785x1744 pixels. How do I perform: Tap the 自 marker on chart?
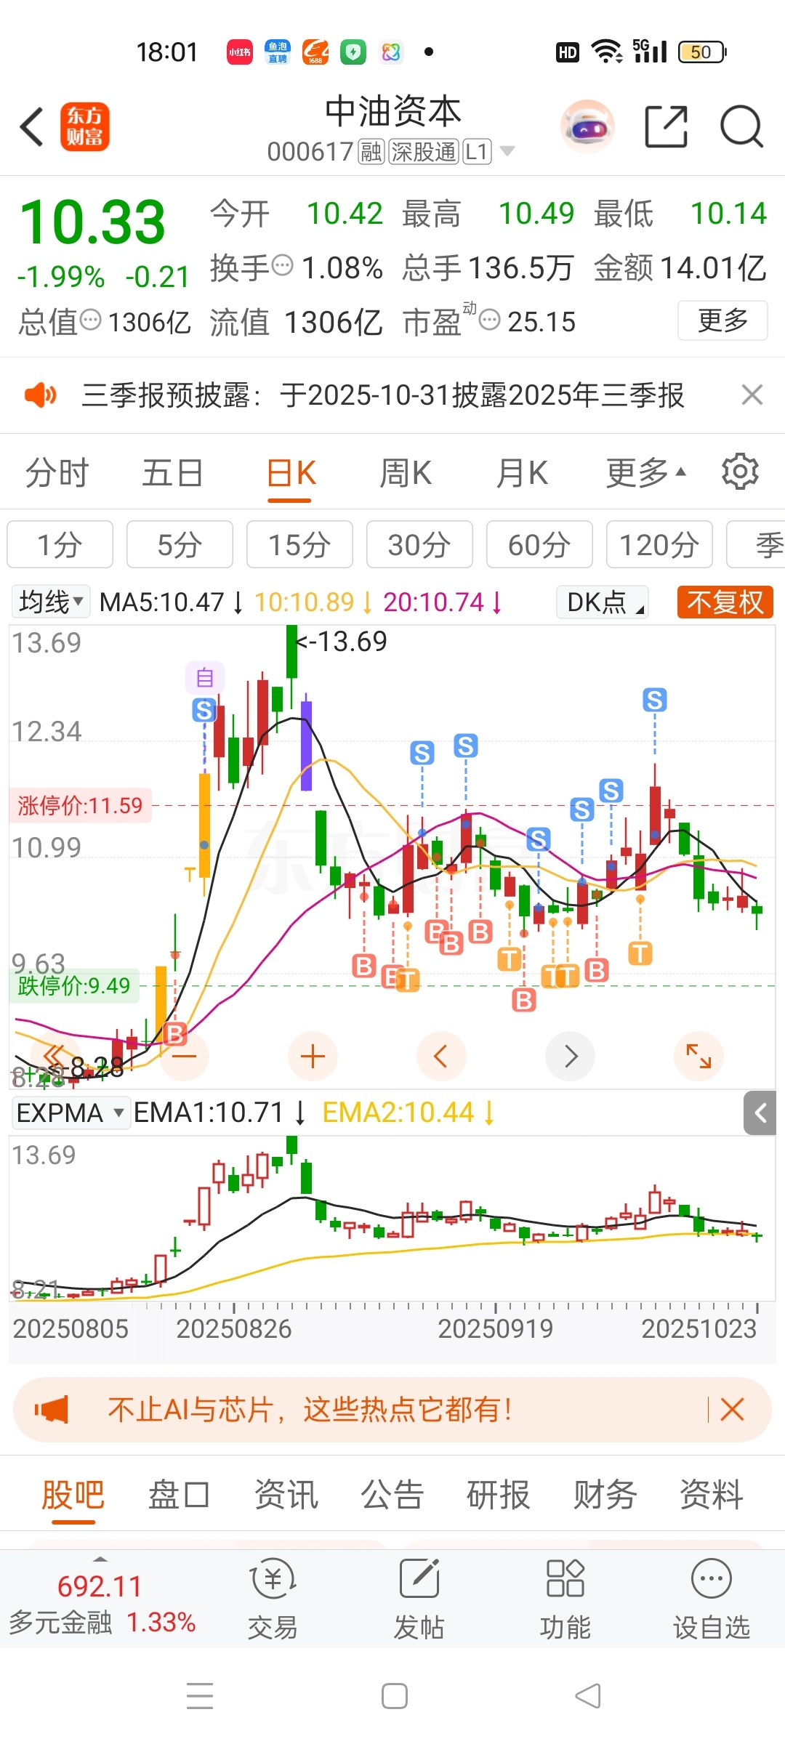(x=204, y=677)
